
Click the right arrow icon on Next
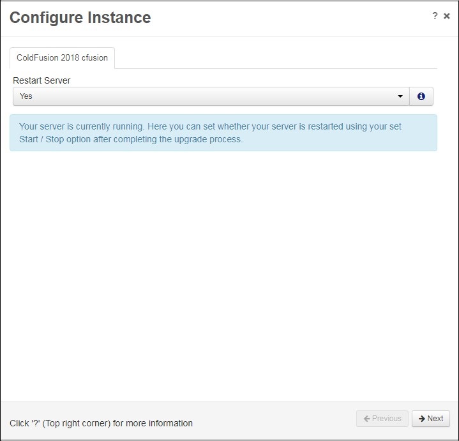[x=422, y=419]
